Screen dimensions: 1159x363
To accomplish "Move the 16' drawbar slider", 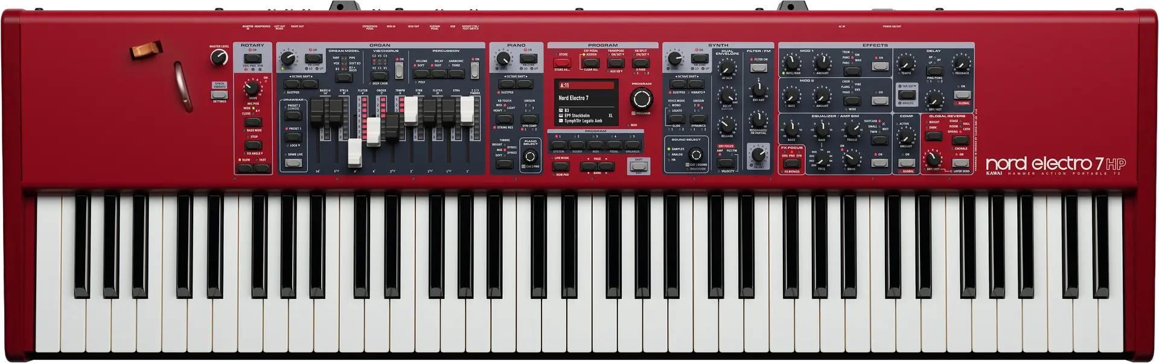I will click(318, 112).
